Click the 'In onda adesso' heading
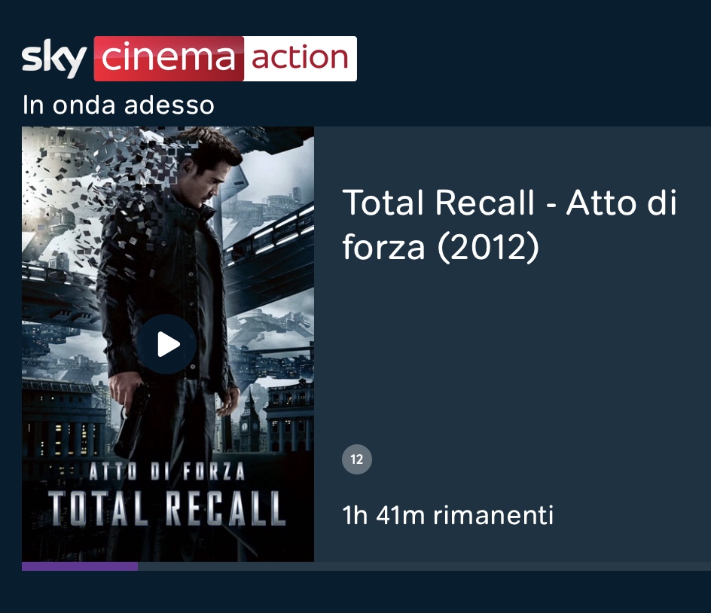Image resolution: width=711 pixels, height=613 pixels. click(118, 105)
